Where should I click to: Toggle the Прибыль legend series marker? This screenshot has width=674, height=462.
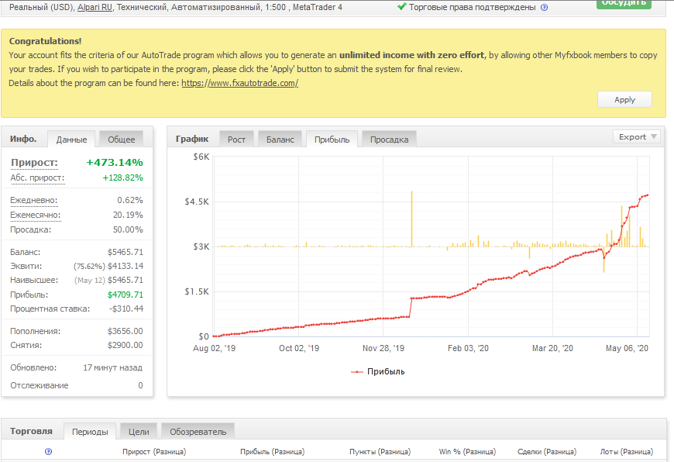pos(357,371)
